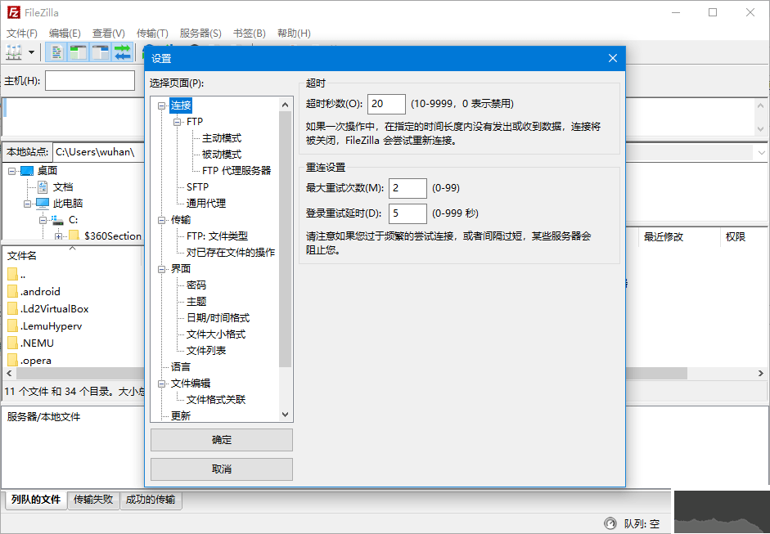Click the 取消 button
Viewport: 770px width, 534px height.
[x=222, y=469]
